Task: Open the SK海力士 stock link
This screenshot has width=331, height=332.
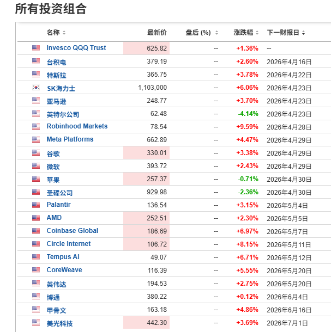Action: 61,88
